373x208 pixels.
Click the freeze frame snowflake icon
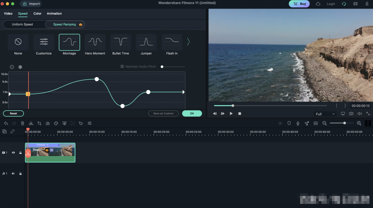point(20,67)
